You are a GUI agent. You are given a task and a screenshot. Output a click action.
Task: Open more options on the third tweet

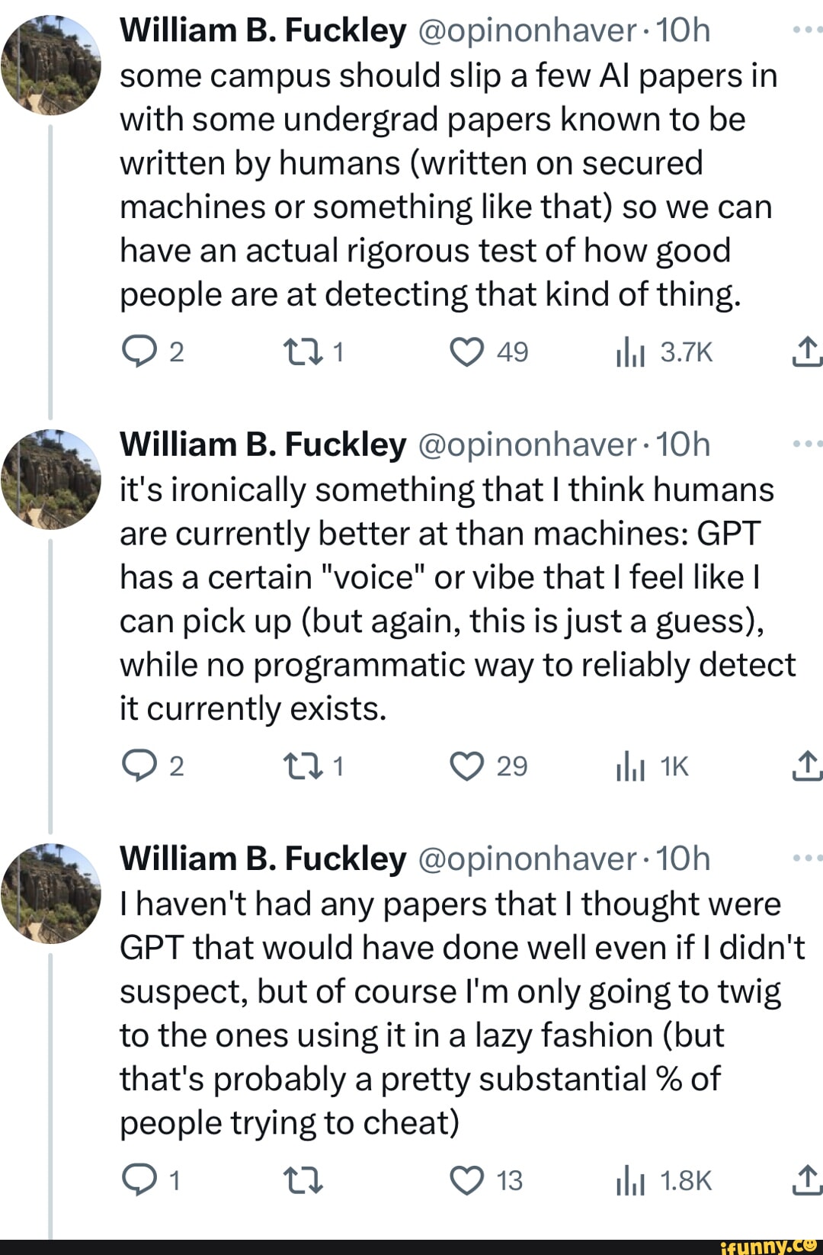pyautogui.click(x=806, y=859)
